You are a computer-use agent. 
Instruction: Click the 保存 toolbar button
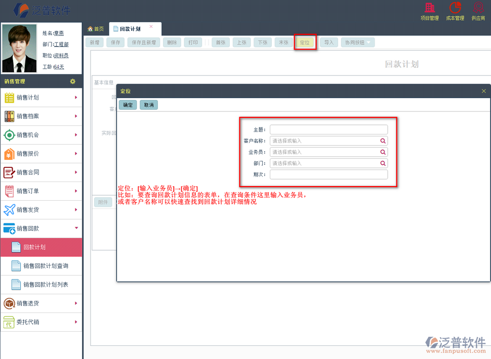pyautogui.click(x=115, y=42)
